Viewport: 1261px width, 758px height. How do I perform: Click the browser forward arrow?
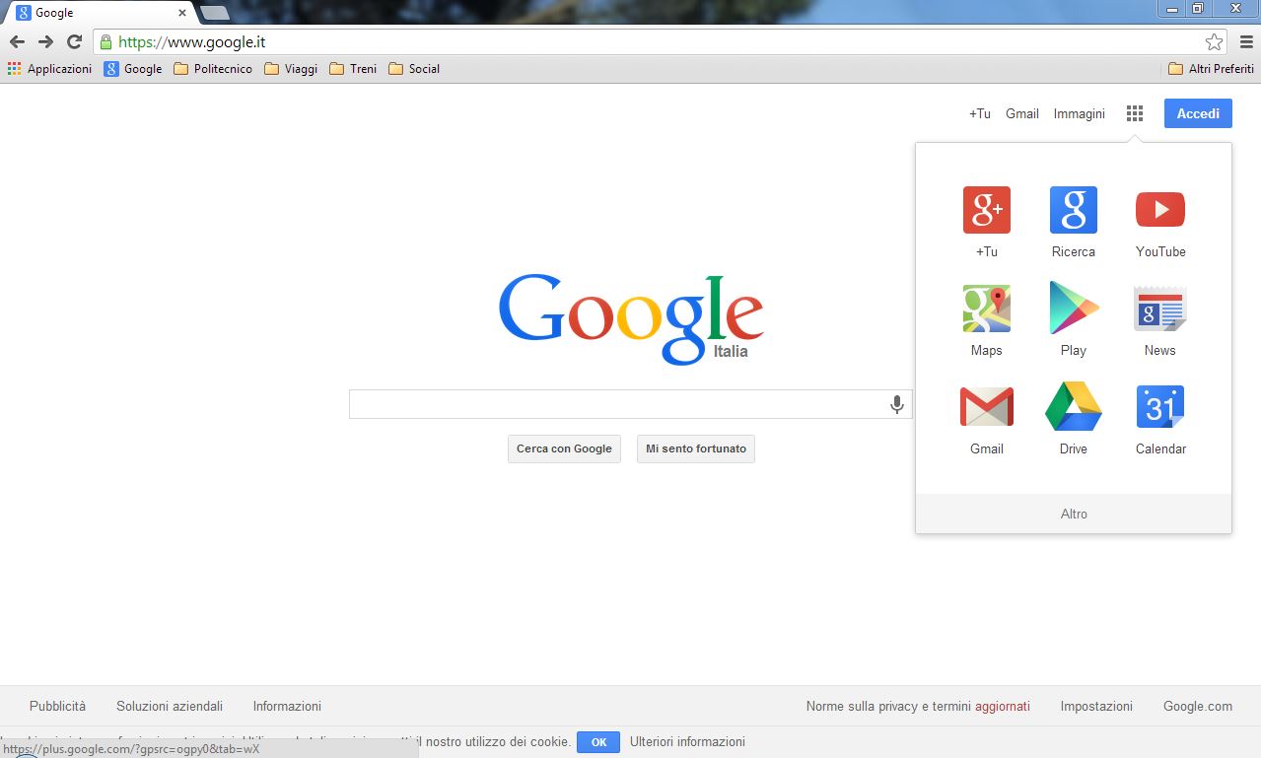(x=45, y=41)
